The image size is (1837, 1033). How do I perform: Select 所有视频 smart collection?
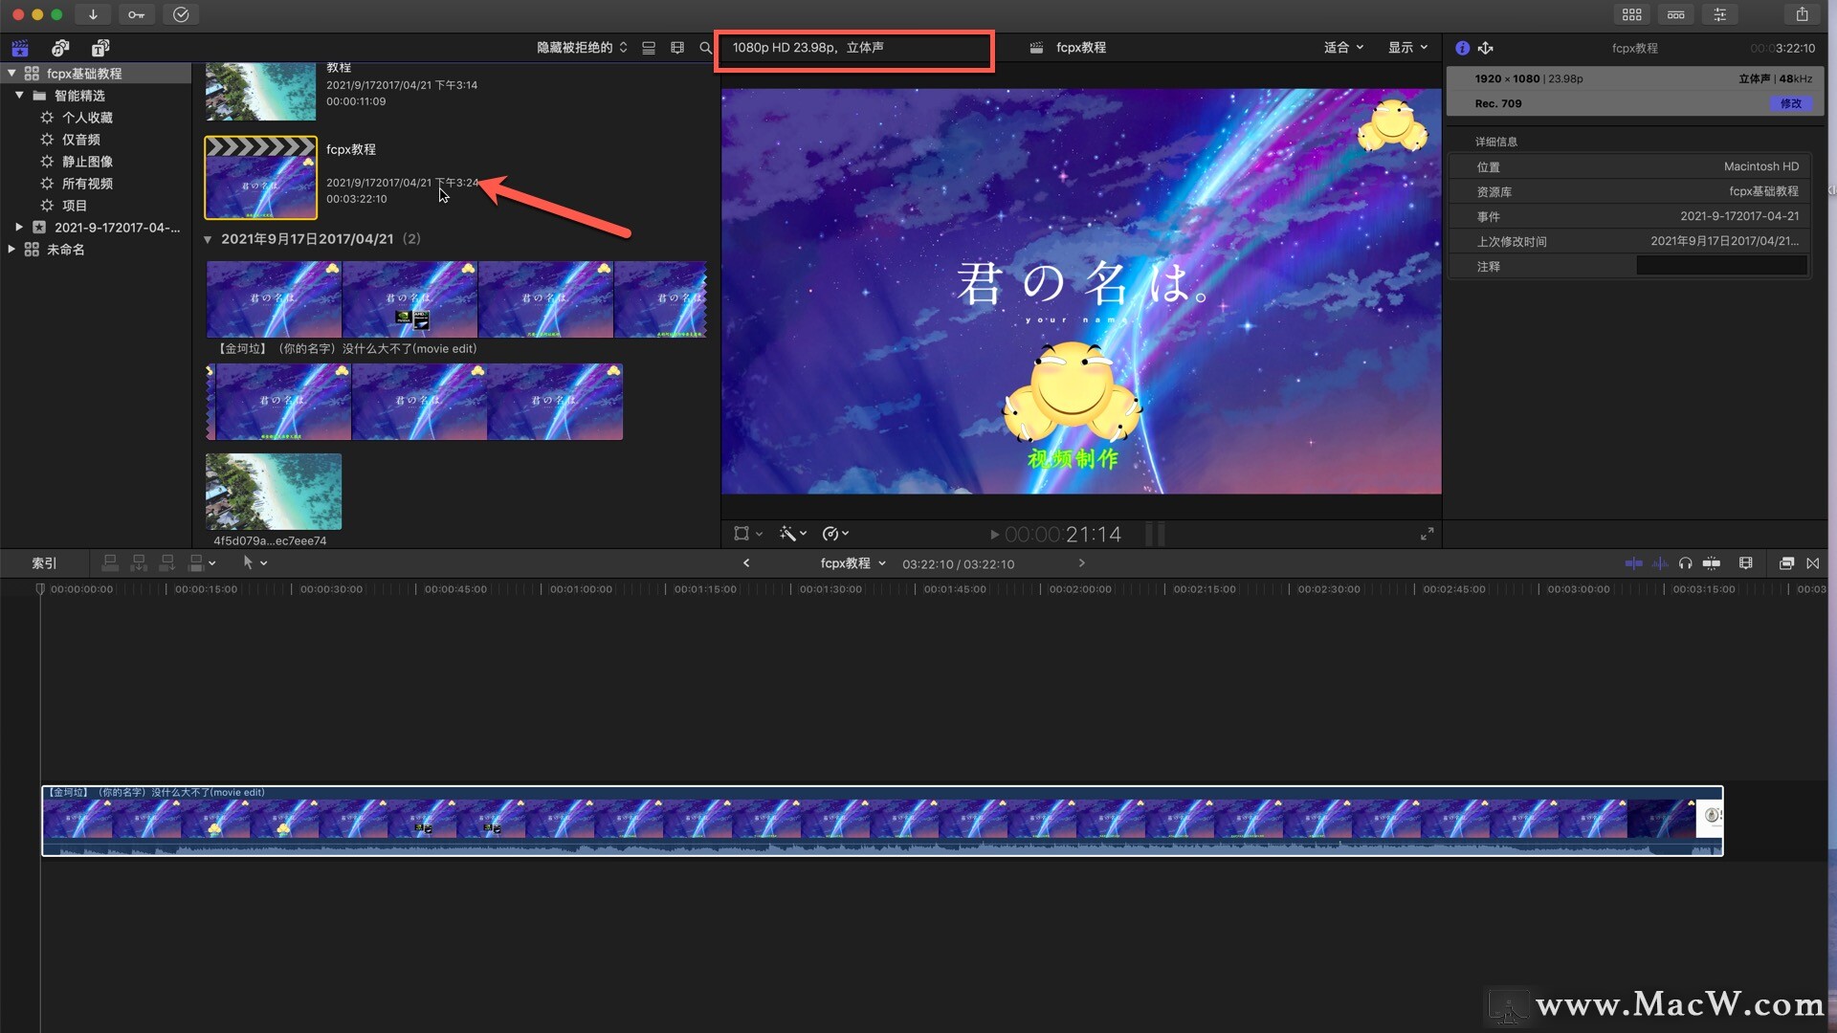tap(87, 184)
